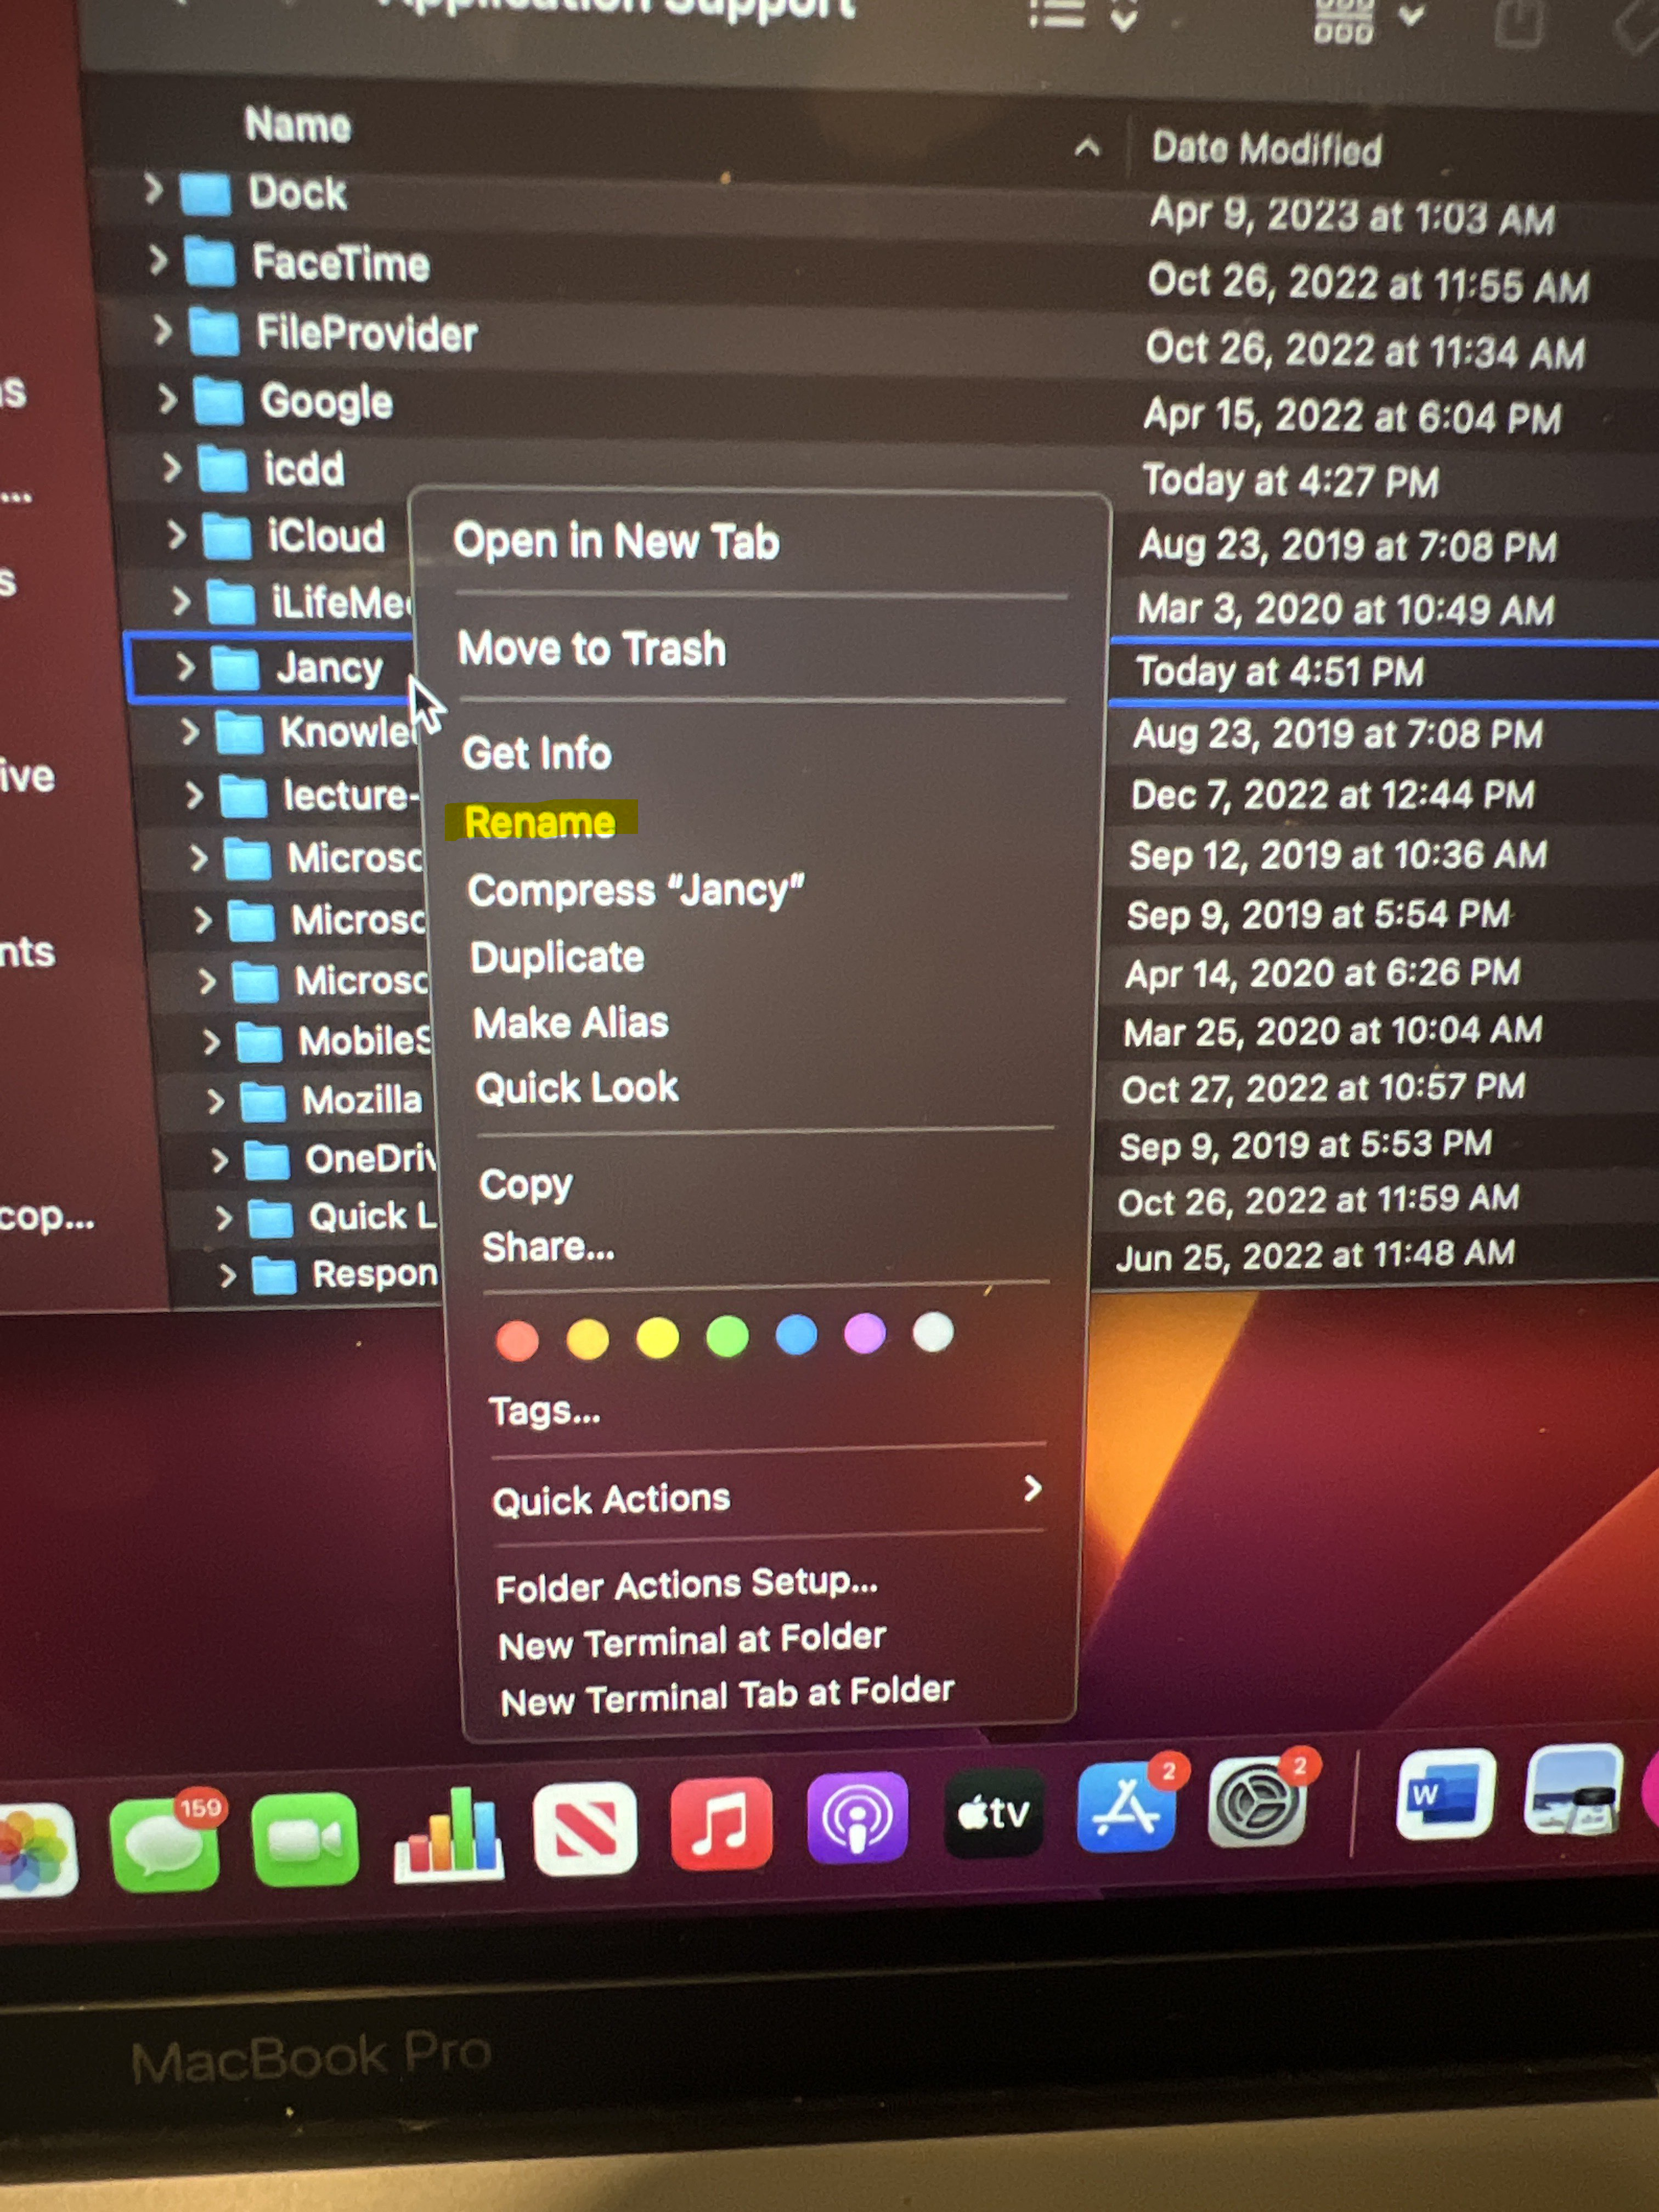The image size is (1659, 2212).
Task: Choose Open in New Tab
Action: [x=616, y=542]
